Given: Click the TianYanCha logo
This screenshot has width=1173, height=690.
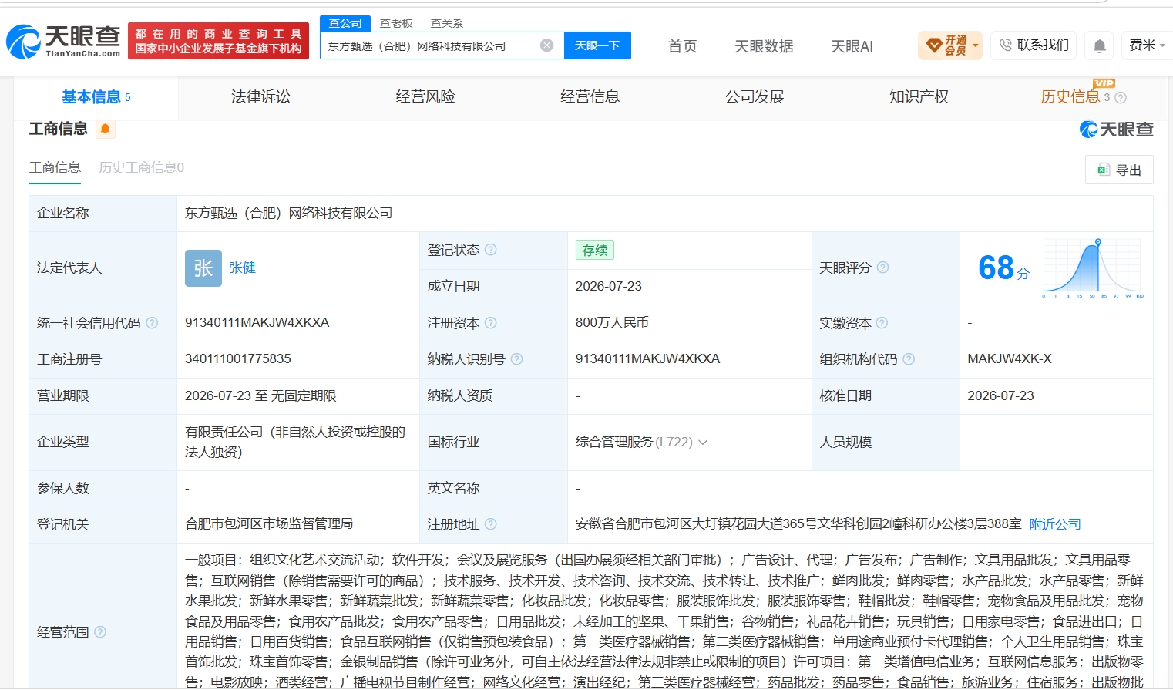Looking at the screenshot, I should coord(63,41).
